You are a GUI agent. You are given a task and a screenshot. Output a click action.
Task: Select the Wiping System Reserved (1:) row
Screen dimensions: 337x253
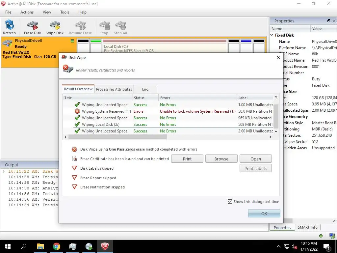pos(168,111)
